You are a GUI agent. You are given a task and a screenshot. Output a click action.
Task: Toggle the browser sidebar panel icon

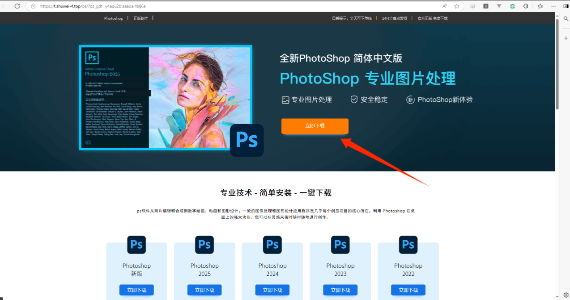pyautogui.click(x=566, y=6)
